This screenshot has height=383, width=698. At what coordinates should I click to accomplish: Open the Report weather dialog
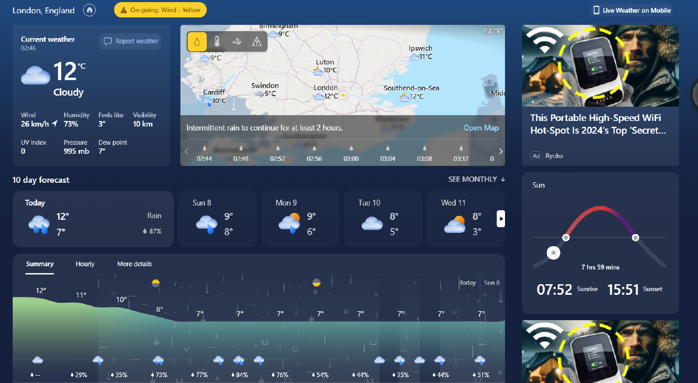click(x=130, y=41)
